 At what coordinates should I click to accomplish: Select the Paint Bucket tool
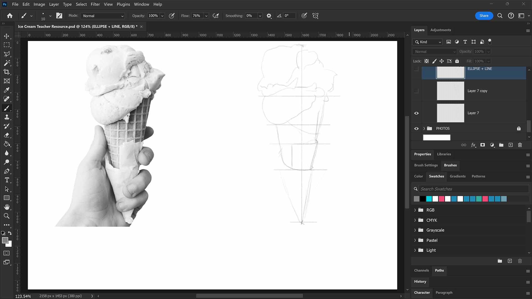click(7, 144)
